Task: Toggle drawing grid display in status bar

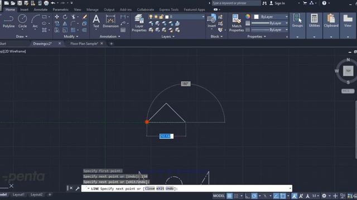Action: 229,196
